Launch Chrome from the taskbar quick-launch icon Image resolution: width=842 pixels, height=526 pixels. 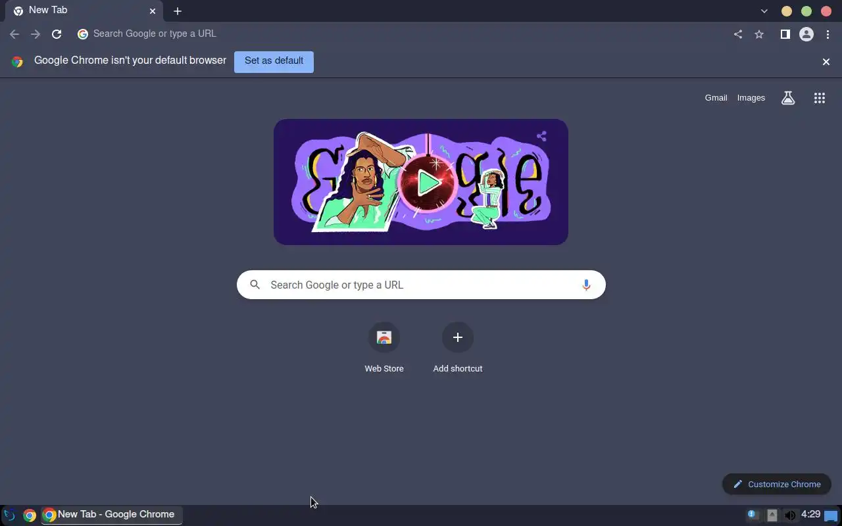(x=29, y=515)
